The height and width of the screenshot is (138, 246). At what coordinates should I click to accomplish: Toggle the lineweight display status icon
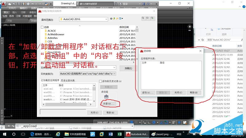pyautogui.click(x=174, y=122)
